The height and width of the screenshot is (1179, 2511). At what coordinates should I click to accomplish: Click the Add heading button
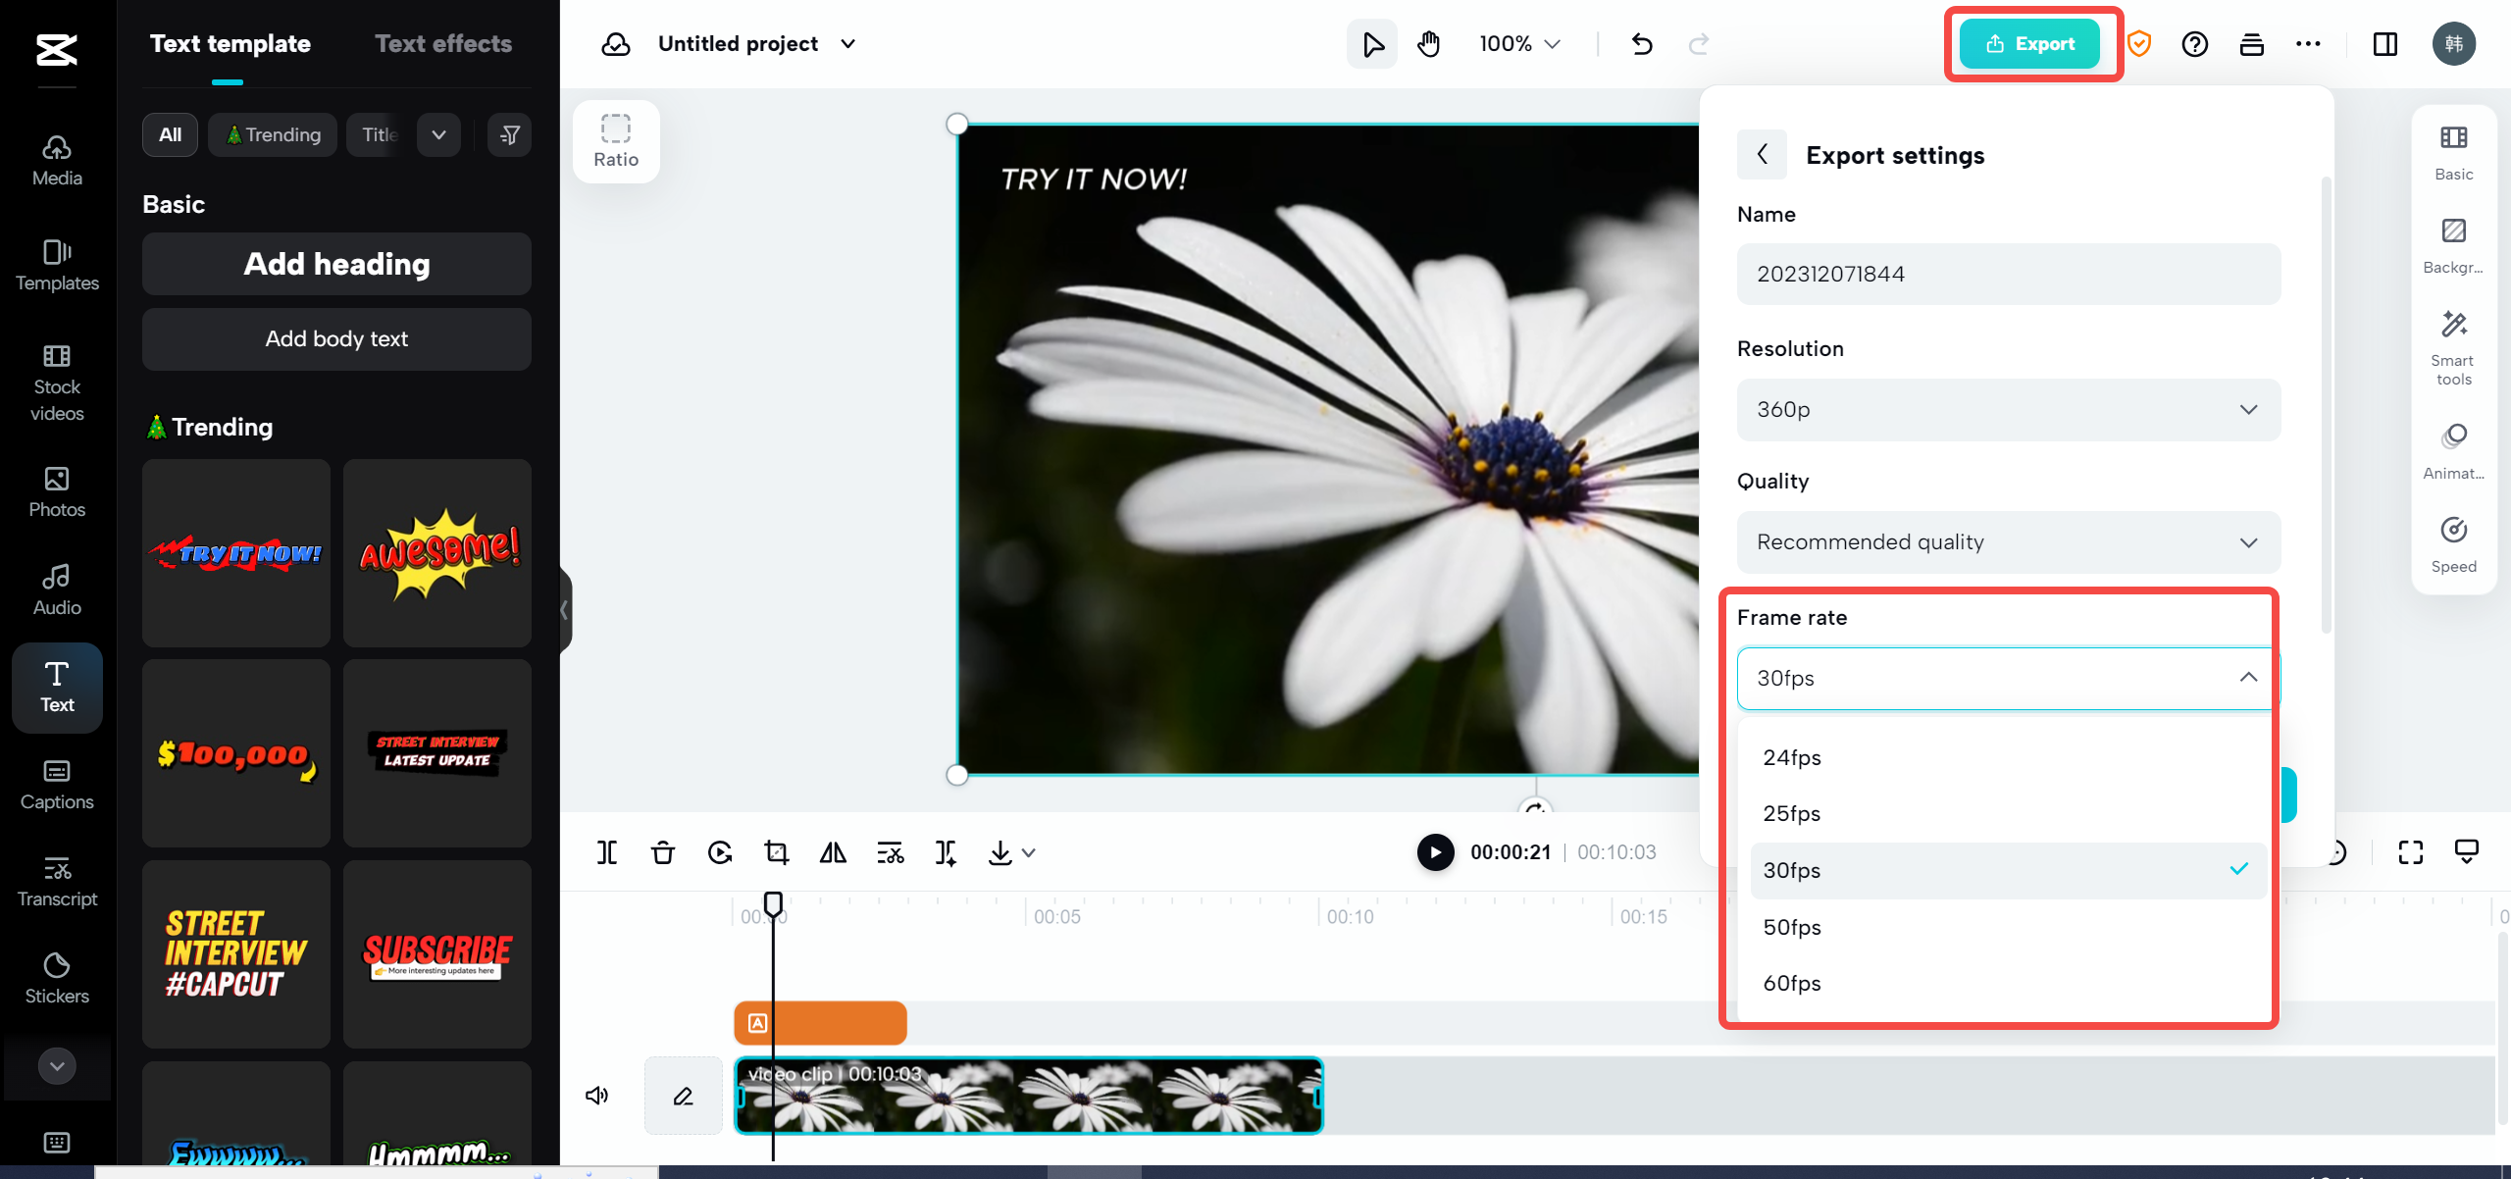coord(335,264)
